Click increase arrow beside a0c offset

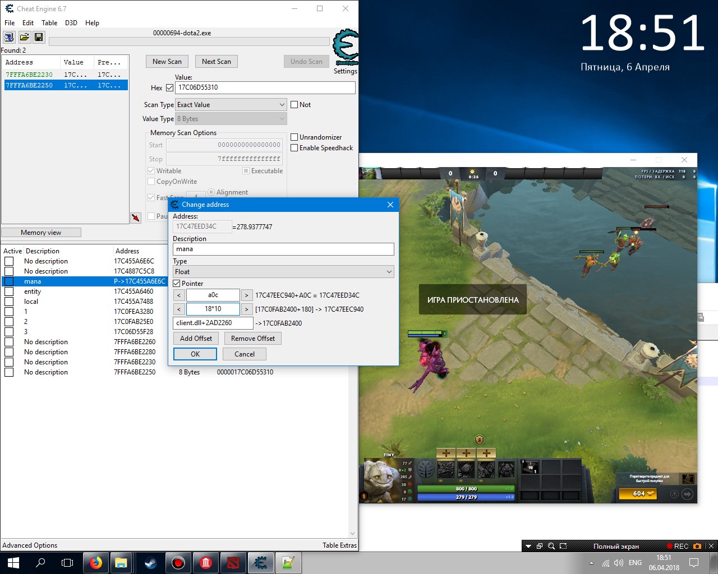[246, 295]
